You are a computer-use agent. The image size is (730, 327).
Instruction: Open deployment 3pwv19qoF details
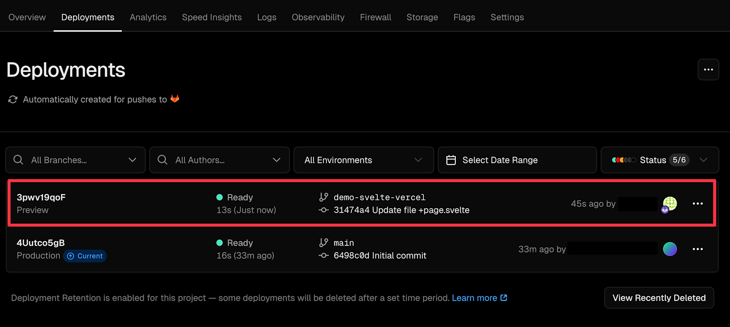[41, 197]
